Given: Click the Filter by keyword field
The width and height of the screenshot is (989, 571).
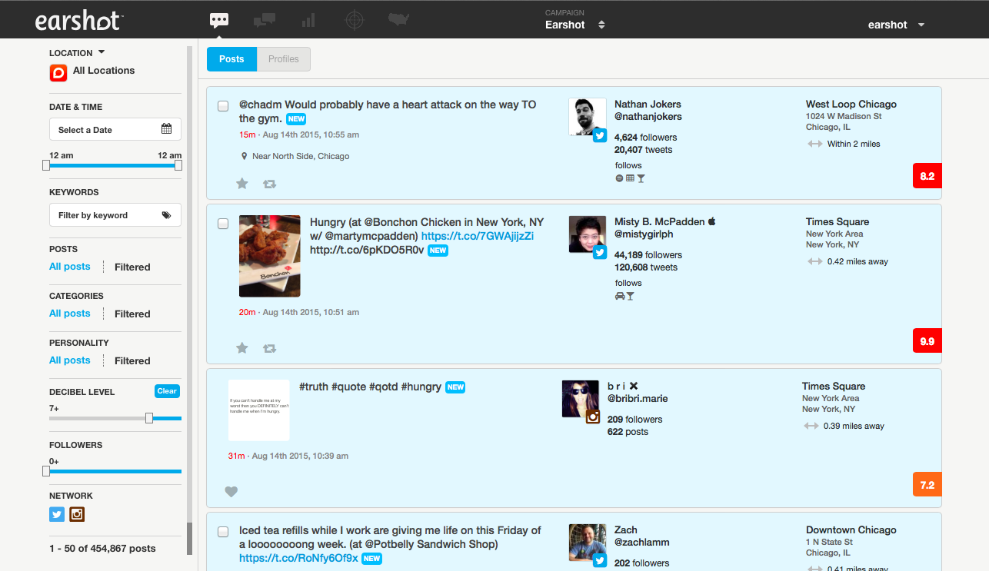Looking at the screenshot, I should (115, 215).
